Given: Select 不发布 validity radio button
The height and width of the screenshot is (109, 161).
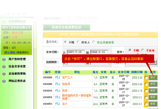Looking at the screenshot, I should coord(143,50).
